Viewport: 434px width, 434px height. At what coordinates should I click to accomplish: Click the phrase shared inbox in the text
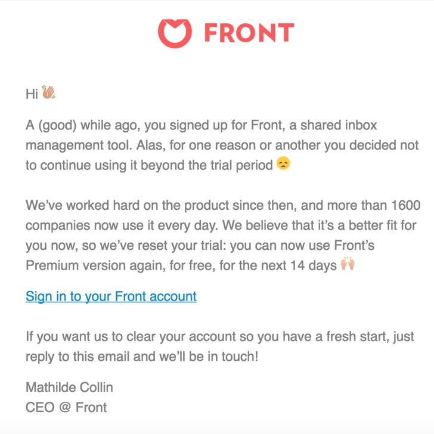(339, 125)
